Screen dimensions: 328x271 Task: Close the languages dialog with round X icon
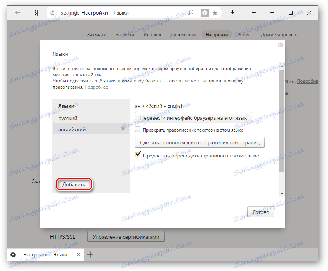click(280, 45)
